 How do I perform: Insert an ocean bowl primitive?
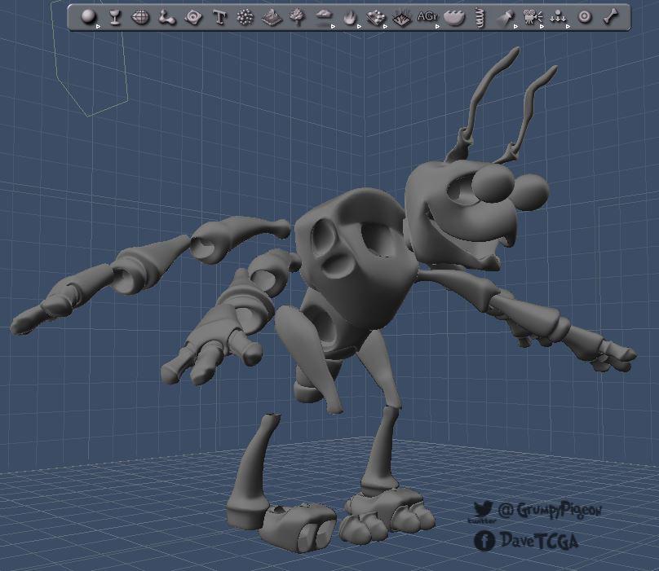[x=454, y=18]
